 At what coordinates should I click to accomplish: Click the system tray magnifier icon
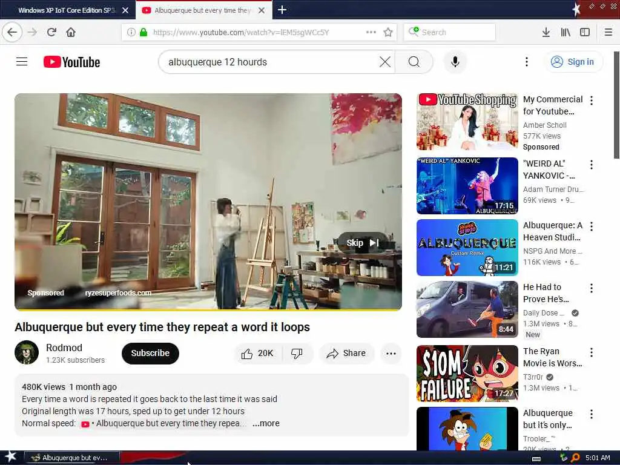point(575,458)
